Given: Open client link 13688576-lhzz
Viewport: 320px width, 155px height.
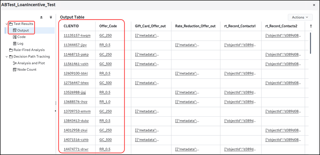Looking at the screenshot, I should 75,102.
